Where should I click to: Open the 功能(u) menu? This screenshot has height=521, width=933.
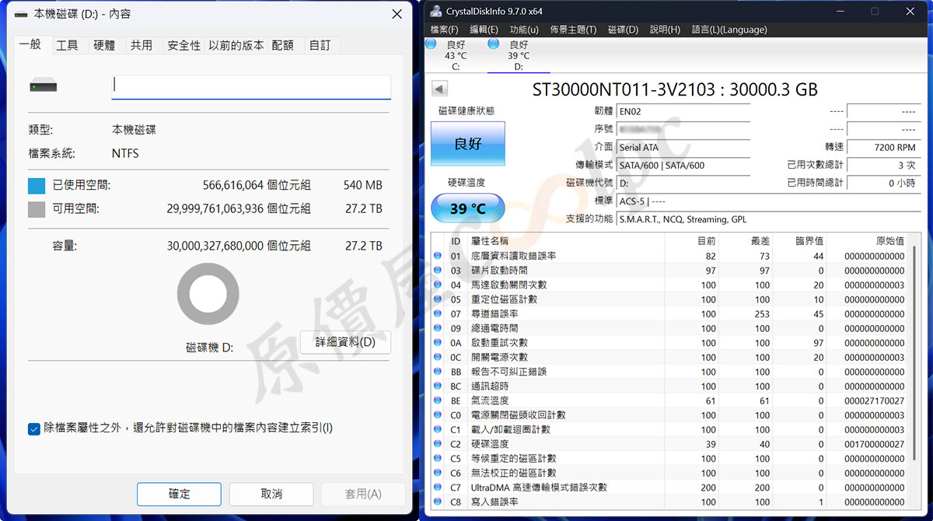click(x=523, y=30)
